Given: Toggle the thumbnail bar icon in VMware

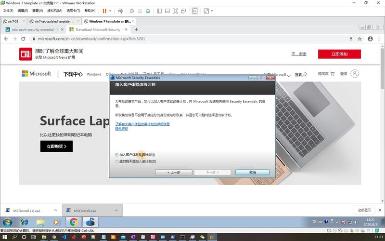Looking at the screenshot, I should 167,11.
